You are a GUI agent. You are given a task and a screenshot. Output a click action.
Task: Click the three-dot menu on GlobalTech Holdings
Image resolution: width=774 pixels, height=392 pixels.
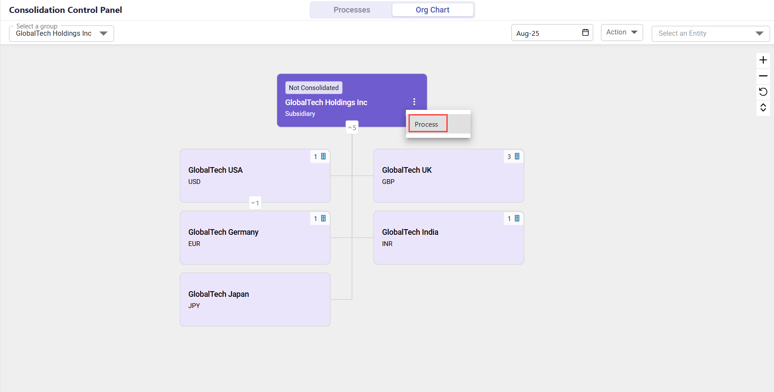(x=414, y=102)
